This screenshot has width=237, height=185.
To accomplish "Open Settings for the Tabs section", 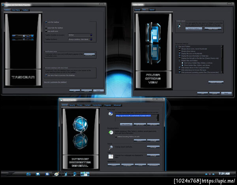I will point(153,155).
